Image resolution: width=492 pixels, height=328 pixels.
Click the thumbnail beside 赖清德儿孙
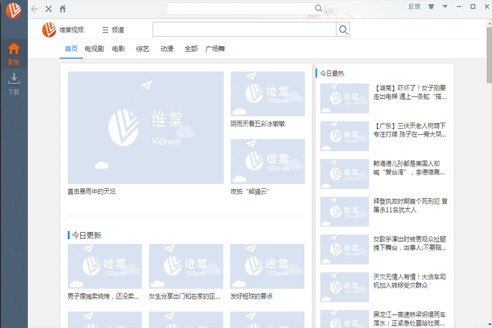pos(344,174)
